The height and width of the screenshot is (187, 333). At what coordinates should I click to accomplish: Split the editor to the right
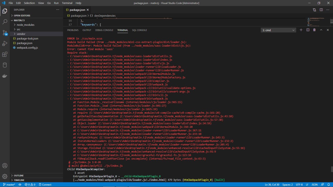[x=321, y=10]
